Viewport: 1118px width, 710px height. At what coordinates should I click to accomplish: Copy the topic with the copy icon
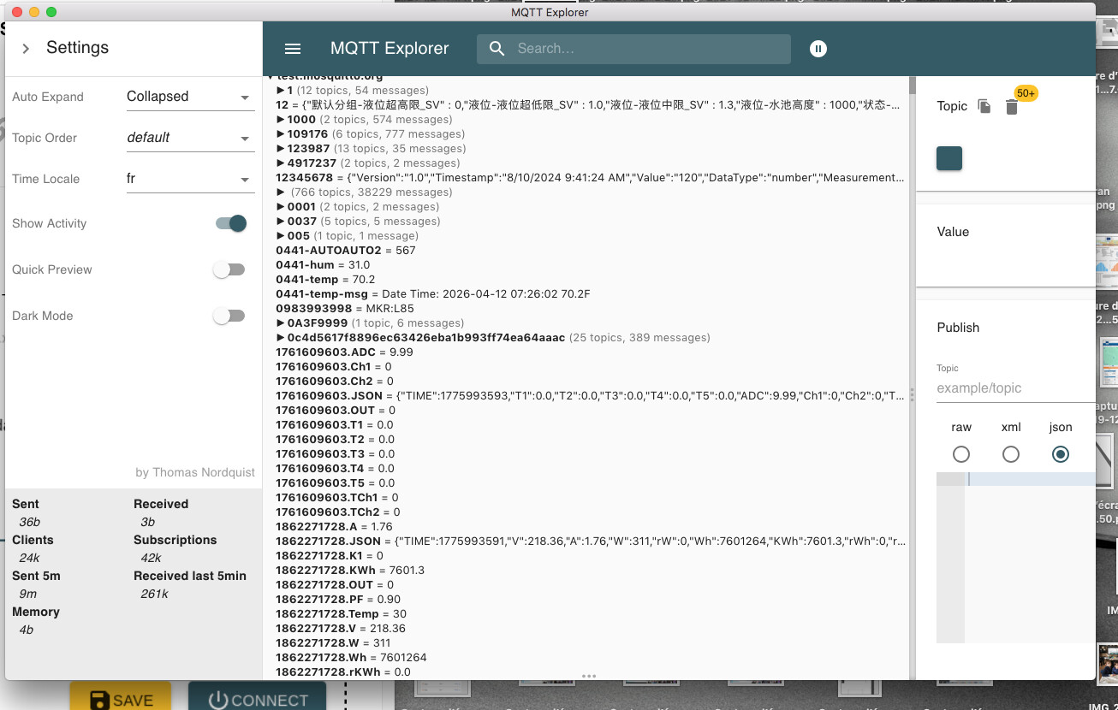coord(984,106)
